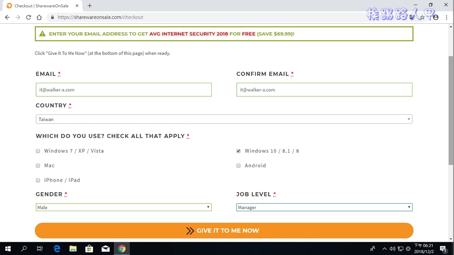This screenshot has width=454, height=255.
Task: Reload the checkout page
Action: pos(29,17)
